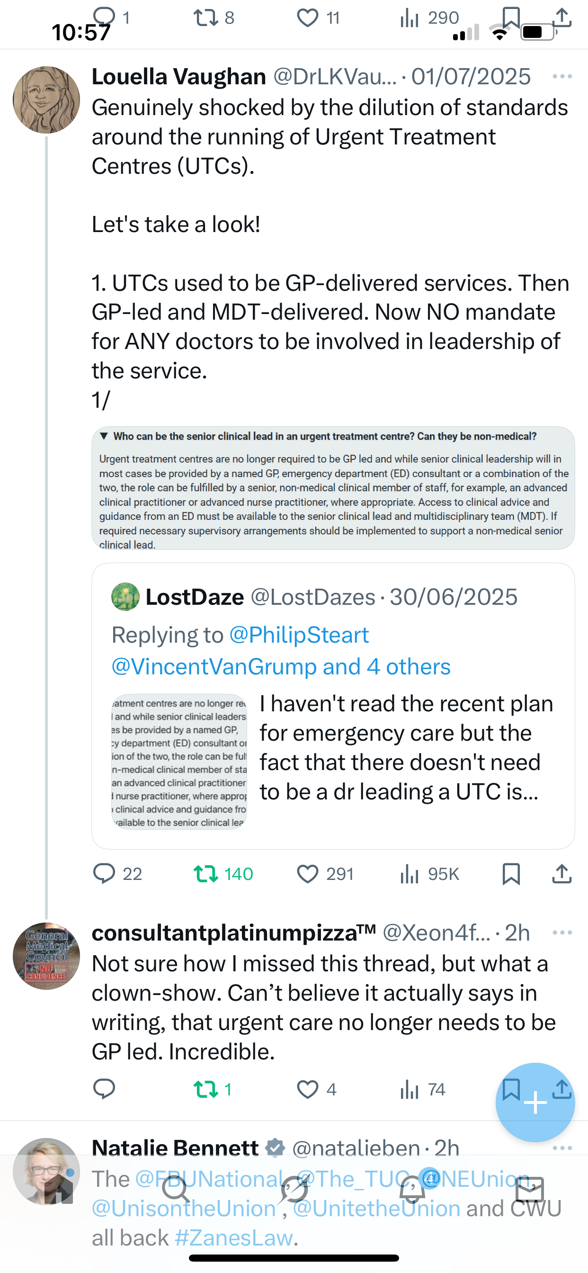Share Louella Vaughan's tweet
Image resolution: width=588 pixels, height=1273 pixels.
pyautogui.click(x=562, y=874)
